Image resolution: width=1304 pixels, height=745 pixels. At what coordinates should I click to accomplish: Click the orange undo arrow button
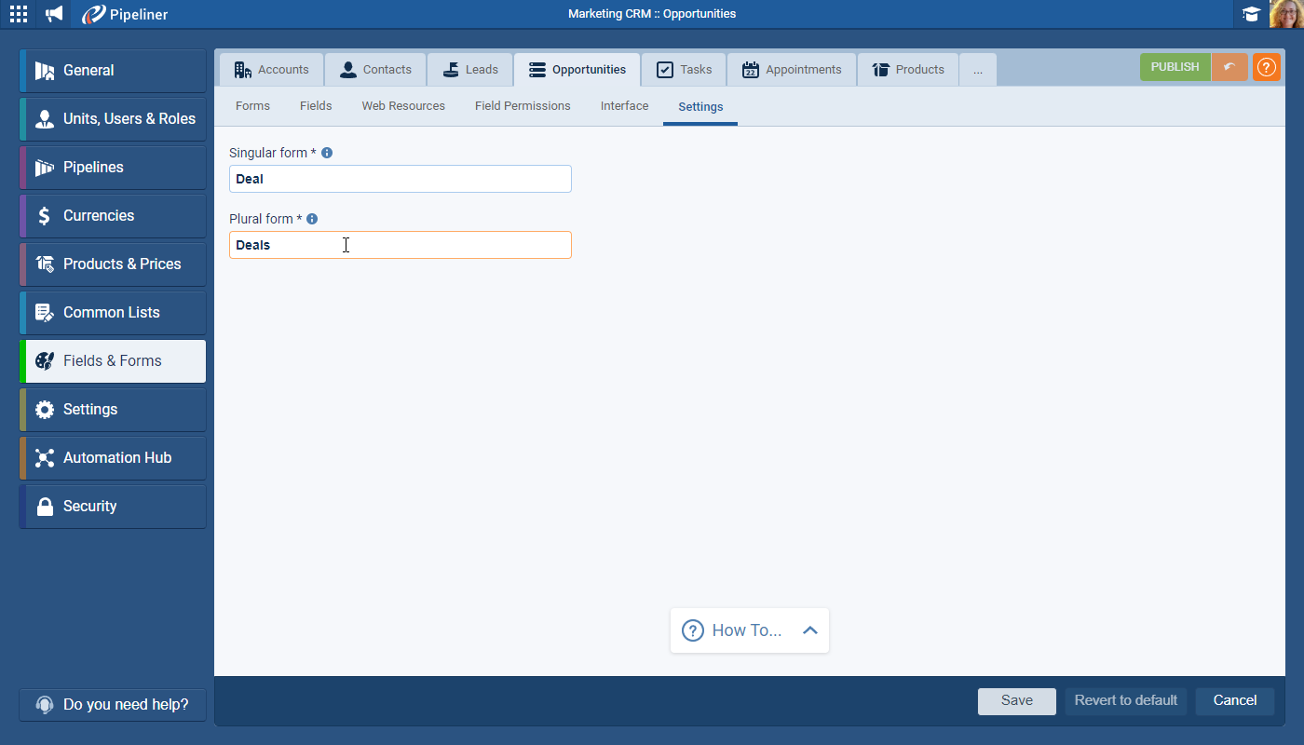pos(1229,67)
